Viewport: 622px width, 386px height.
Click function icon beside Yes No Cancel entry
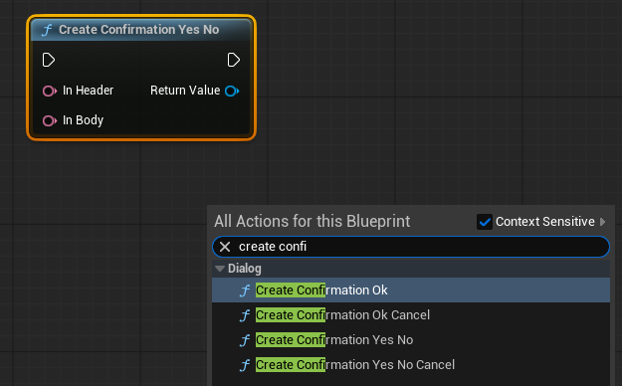[245, 365]
